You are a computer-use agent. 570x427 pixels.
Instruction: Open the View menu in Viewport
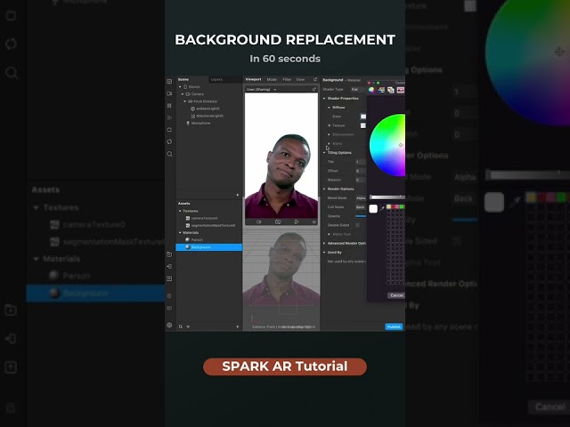pyautogui.click(x=300, y=79)
